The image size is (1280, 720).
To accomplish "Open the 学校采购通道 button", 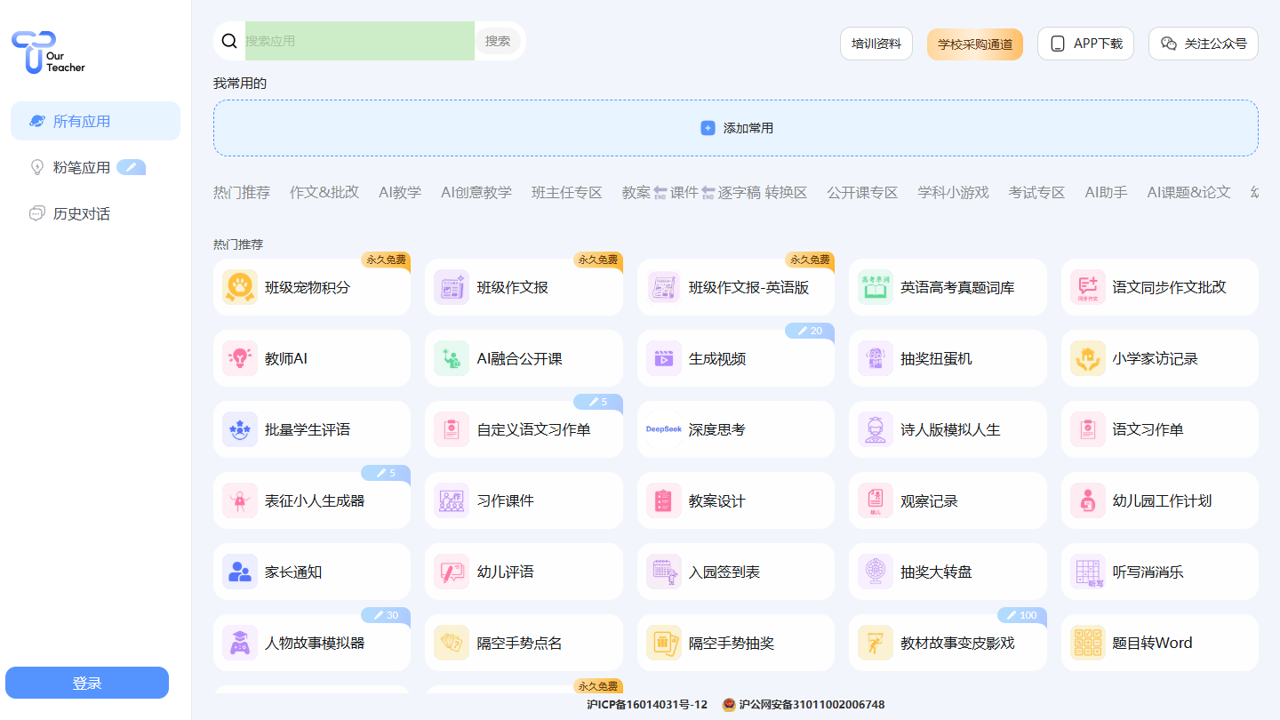I will (x=975, y=44).
